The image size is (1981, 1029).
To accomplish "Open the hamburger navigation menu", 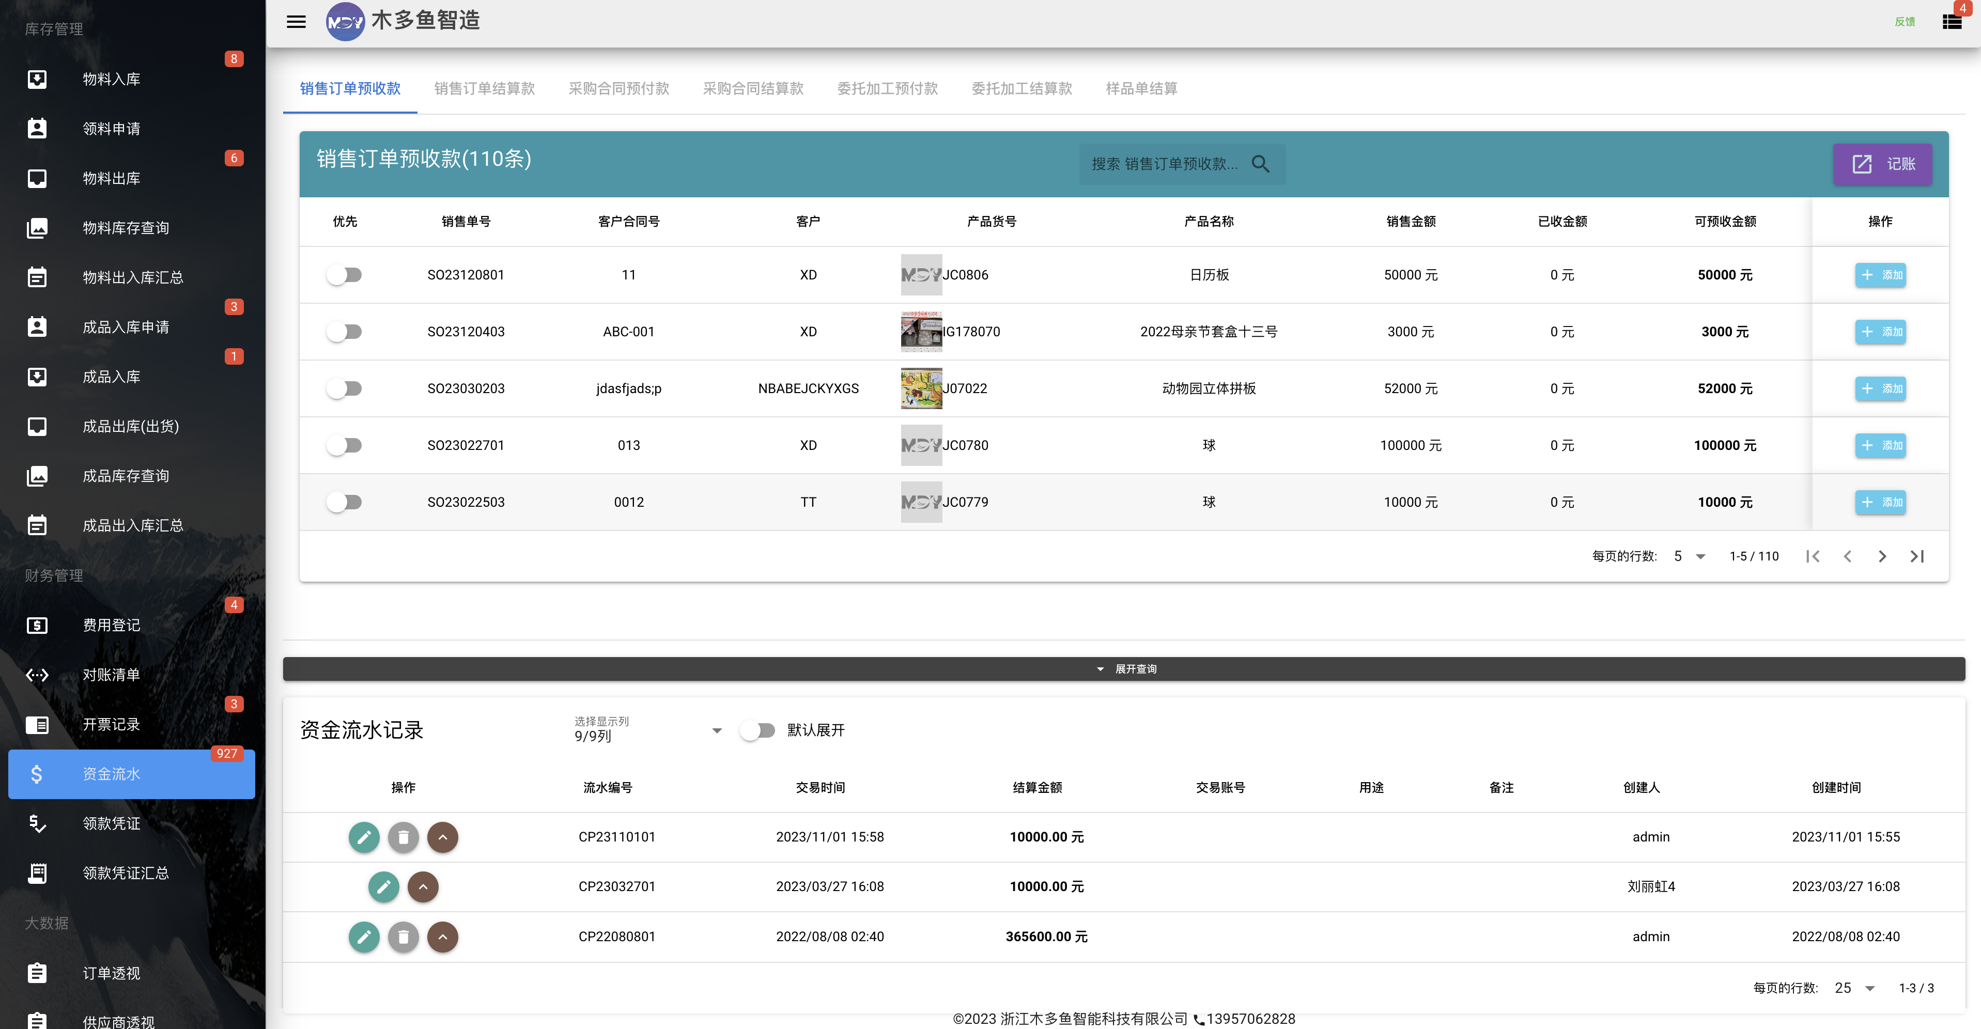I will pyautogui.click(x=296, y=22).
